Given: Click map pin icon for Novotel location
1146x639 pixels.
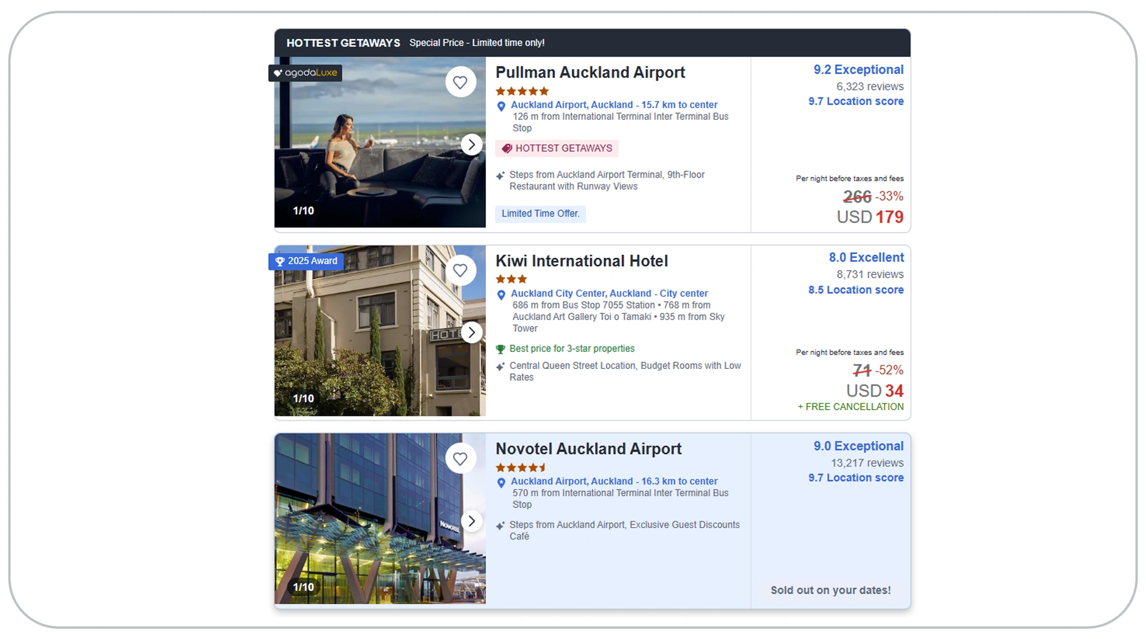Looking at the screenshot, I should click(x=501, y=483).
